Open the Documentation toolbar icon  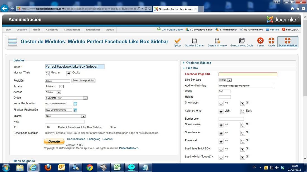pyautogui.click(x=288, y=41)
